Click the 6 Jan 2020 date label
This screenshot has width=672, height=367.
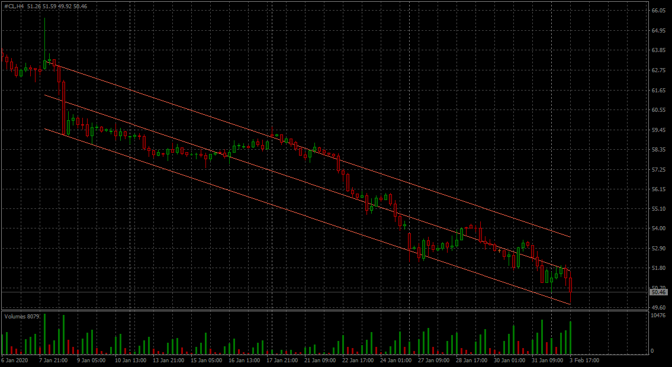pos(15,360)
